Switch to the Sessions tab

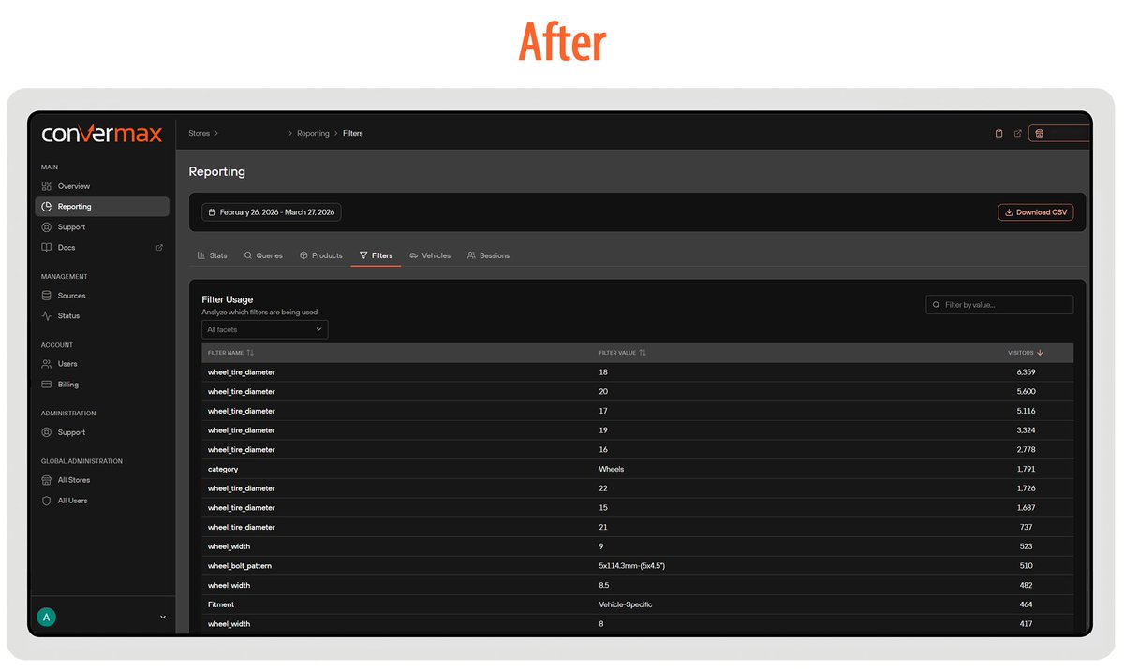click(489, 255)
